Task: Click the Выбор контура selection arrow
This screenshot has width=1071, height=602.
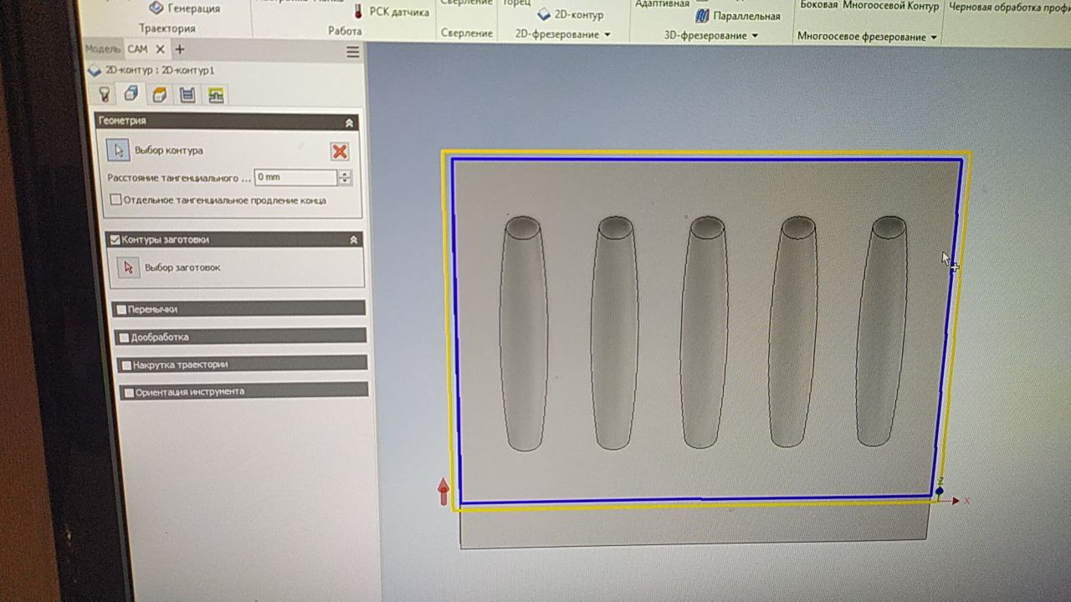Action: tap(119, 150)
